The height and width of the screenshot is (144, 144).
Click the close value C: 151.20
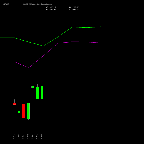point(51,7)
